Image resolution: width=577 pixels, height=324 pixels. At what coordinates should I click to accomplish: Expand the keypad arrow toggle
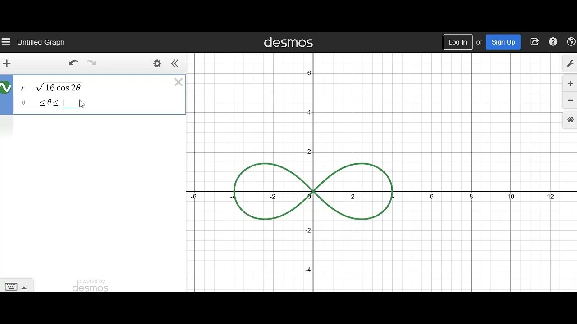click(x=24, y=288)
